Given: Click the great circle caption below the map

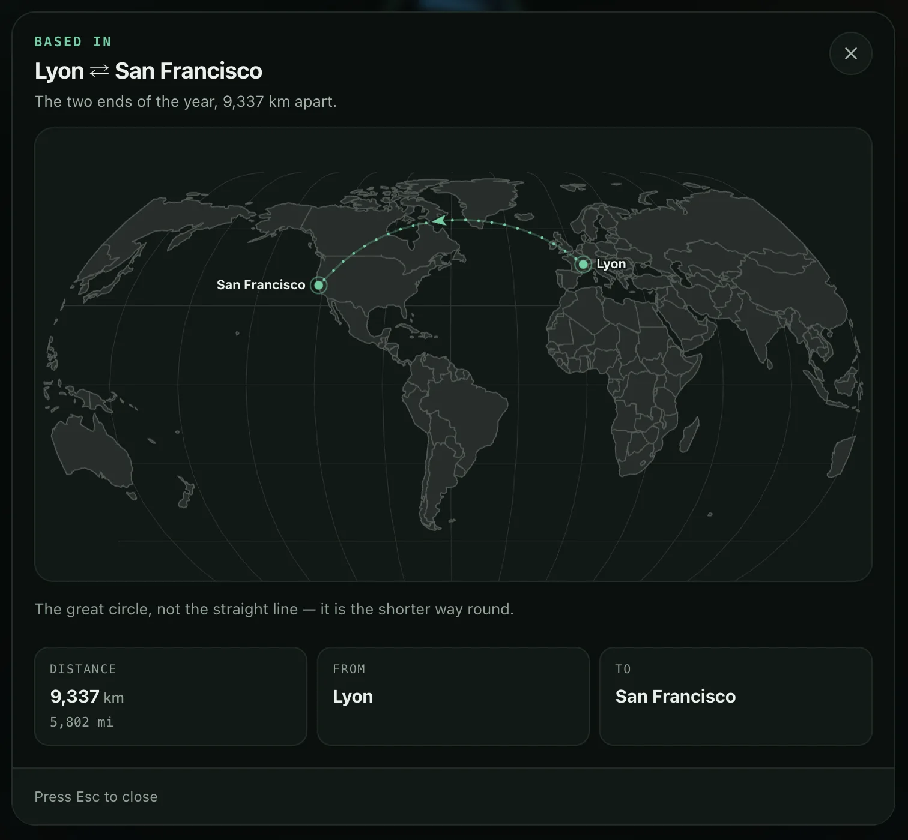Looking at the screenshot, I should [274, 609].
